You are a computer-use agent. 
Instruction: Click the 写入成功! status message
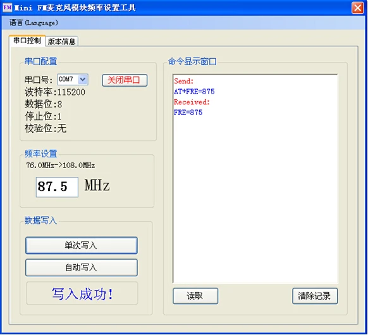[x=82, y=294]
